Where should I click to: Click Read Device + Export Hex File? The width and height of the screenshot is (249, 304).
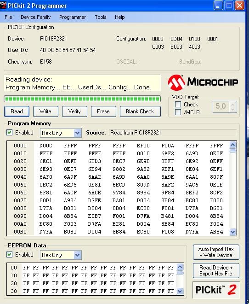[216, 270]
